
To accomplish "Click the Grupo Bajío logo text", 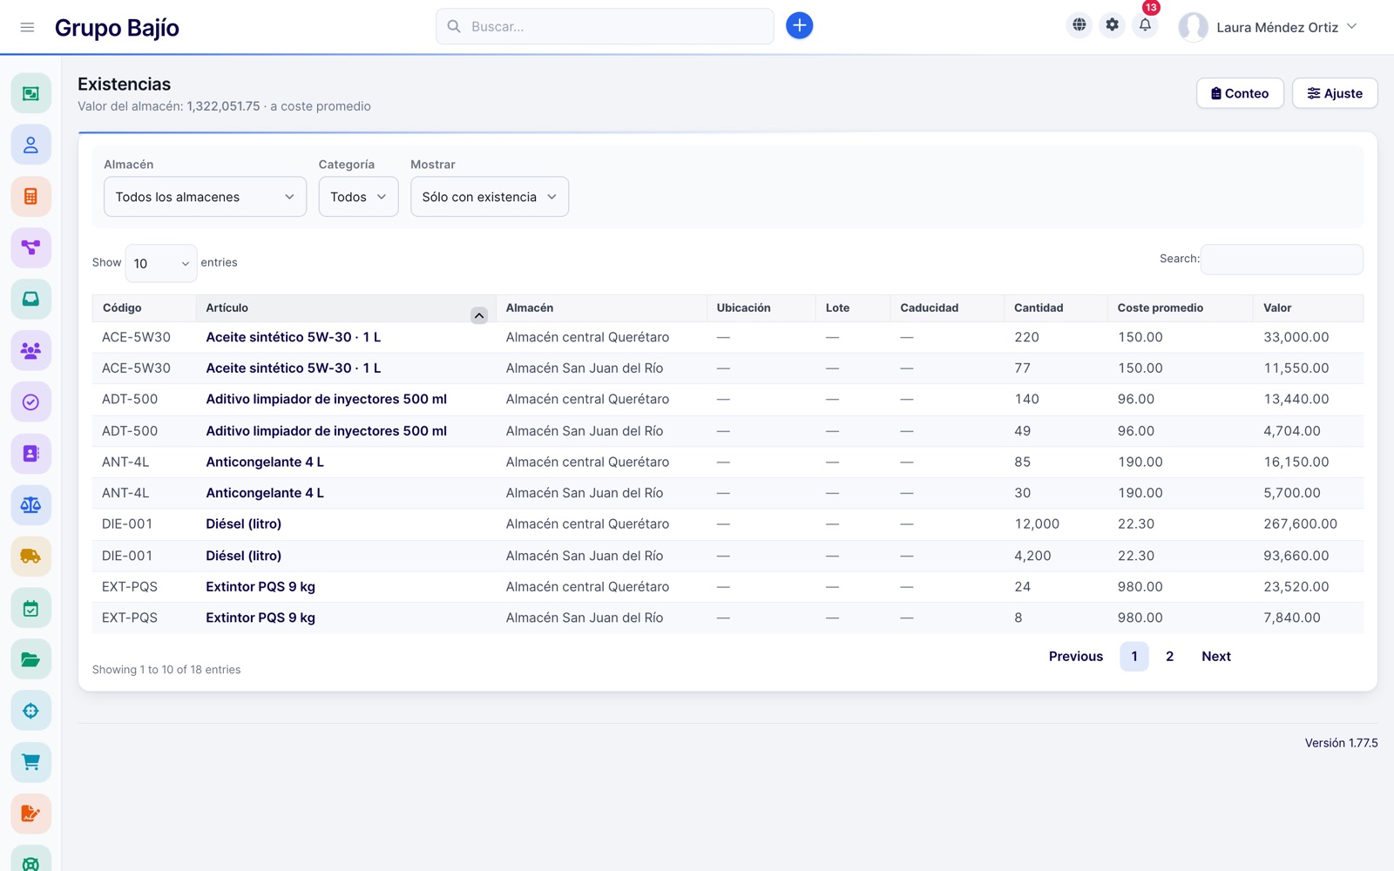I will click(117, 28).
